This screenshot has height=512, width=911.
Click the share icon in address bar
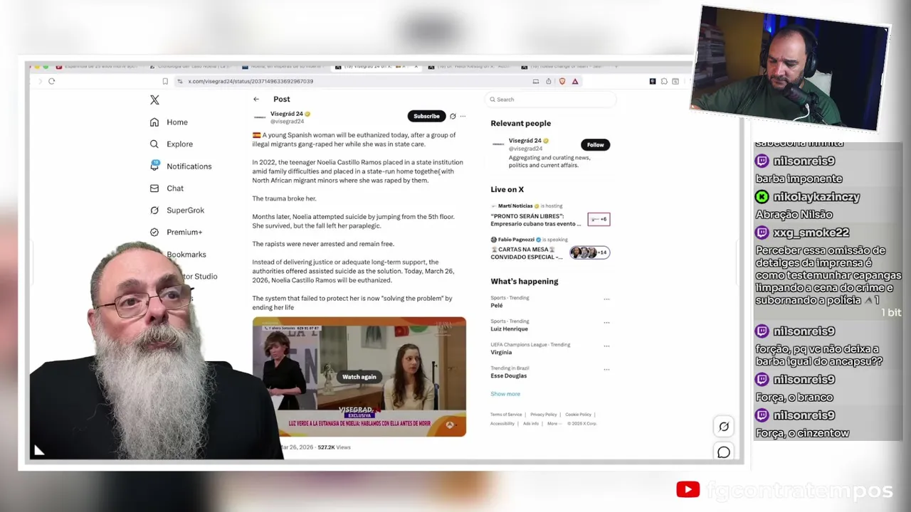[x=548, y=81]
